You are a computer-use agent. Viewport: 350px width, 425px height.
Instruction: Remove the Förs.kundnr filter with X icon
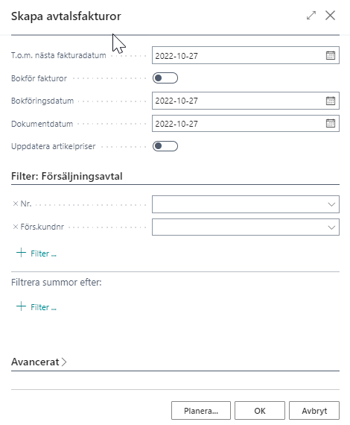[x=16, y=227]
